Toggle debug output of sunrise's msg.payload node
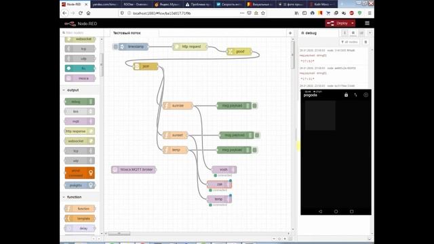The image size is (434, 244). [x=255, y=106]
